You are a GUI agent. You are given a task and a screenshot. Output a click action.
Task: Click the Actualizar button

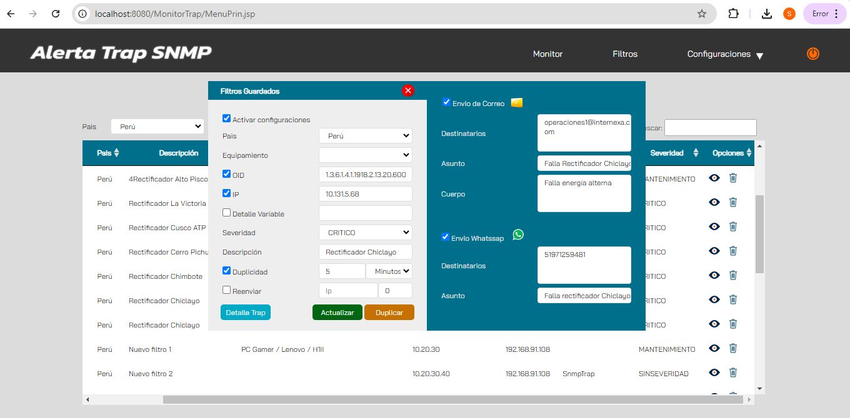[x=337, y=313]
